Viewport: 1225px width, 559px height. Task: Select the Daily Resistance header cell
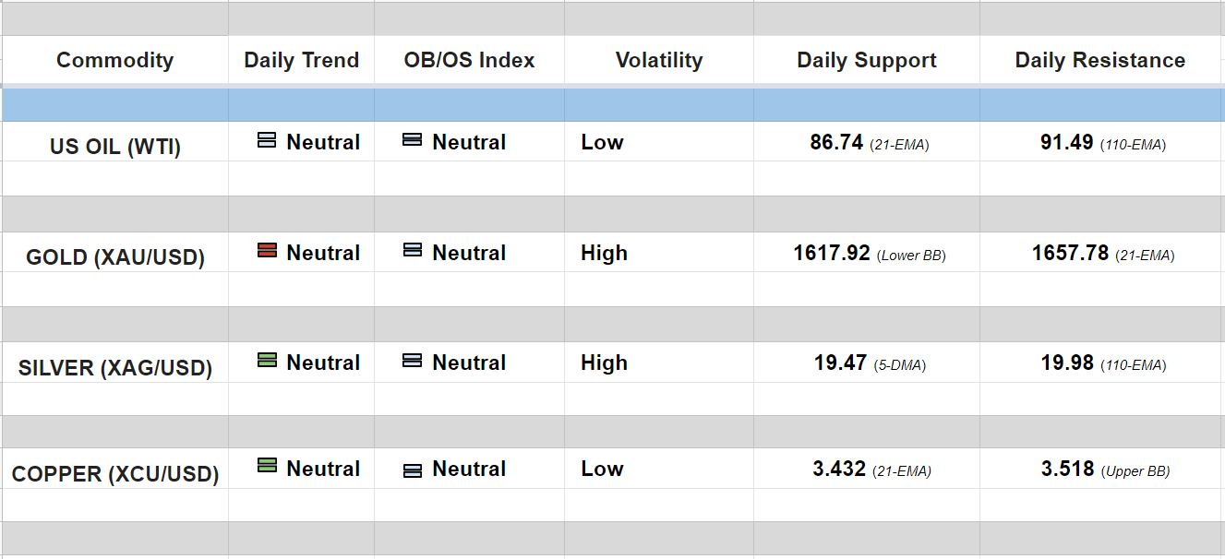pos(1099,60)
